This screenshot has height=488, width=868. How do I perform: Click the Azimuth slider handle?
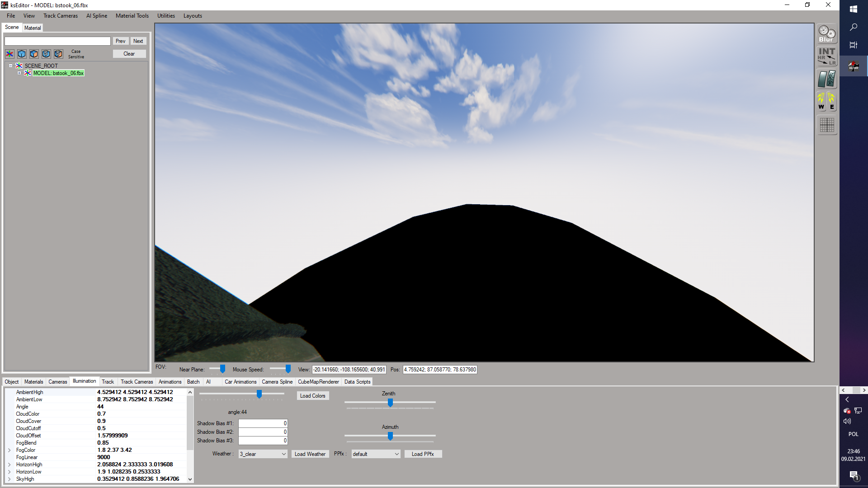click(390, 436)
